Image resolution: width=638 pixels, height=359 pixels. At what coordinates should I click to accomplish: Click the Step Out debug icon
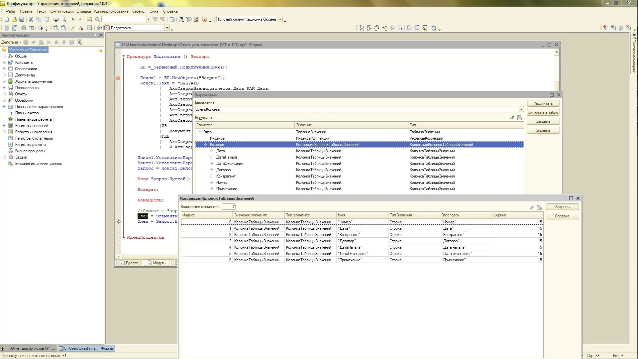coord(377,28)
